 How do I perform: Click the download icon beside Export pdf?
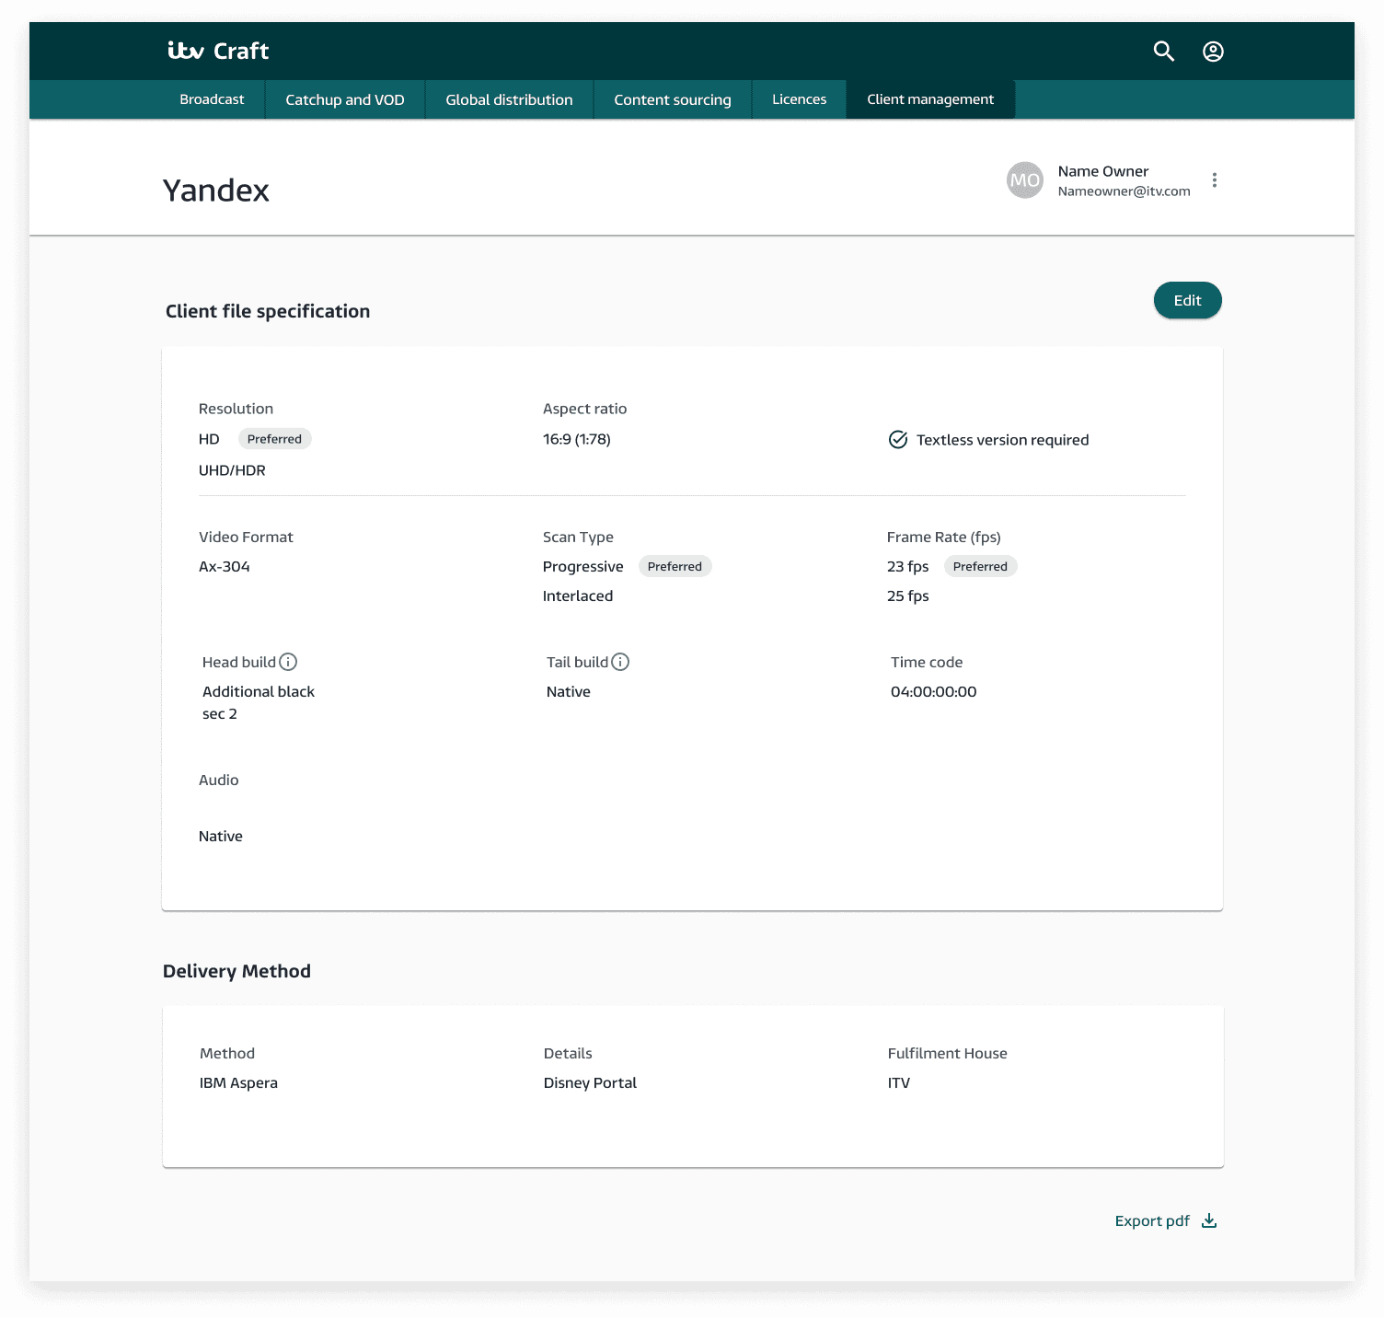(x=1209, y=1220)
